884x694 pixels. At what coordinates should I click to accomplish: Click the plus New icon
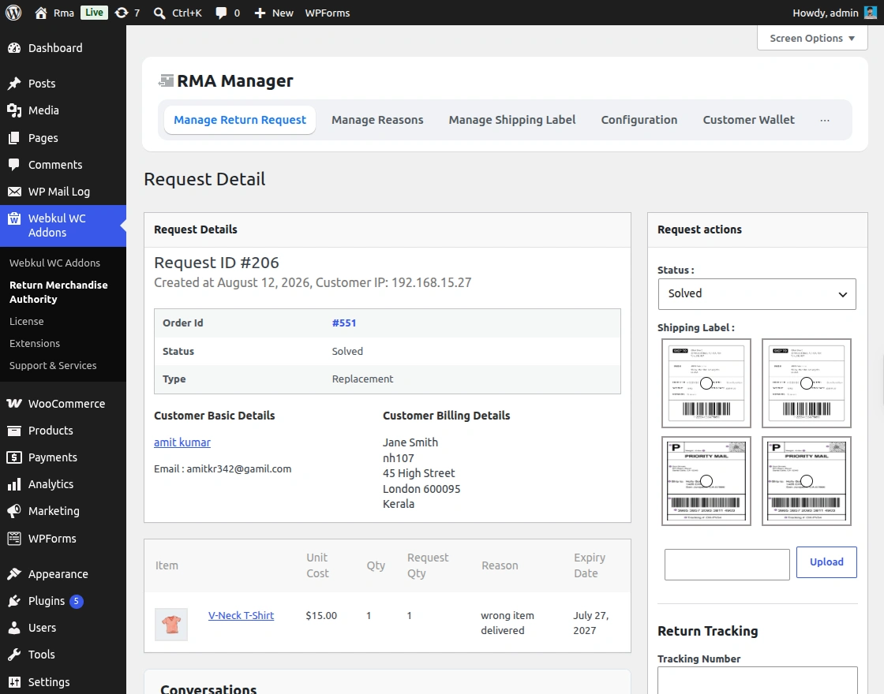click(260, 13)
